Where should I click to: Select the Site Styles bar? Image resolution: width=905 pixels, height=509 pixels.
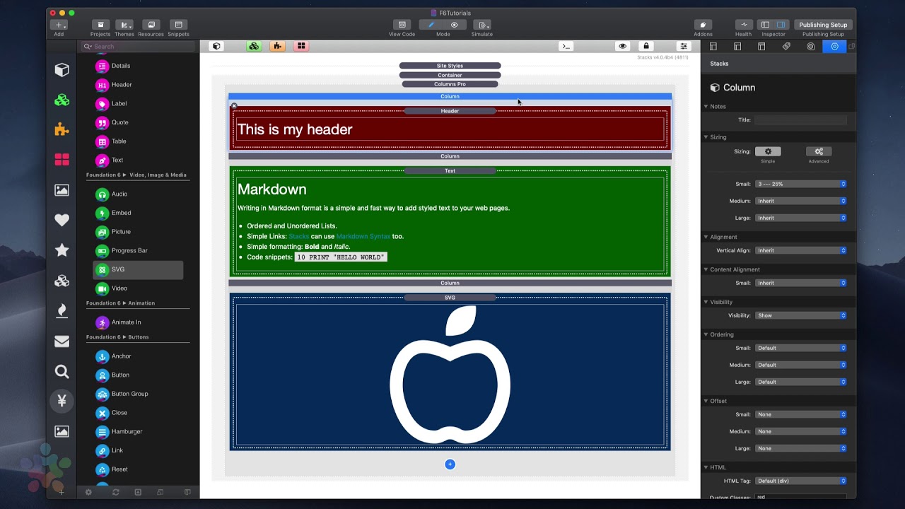[x=450, y=66]
